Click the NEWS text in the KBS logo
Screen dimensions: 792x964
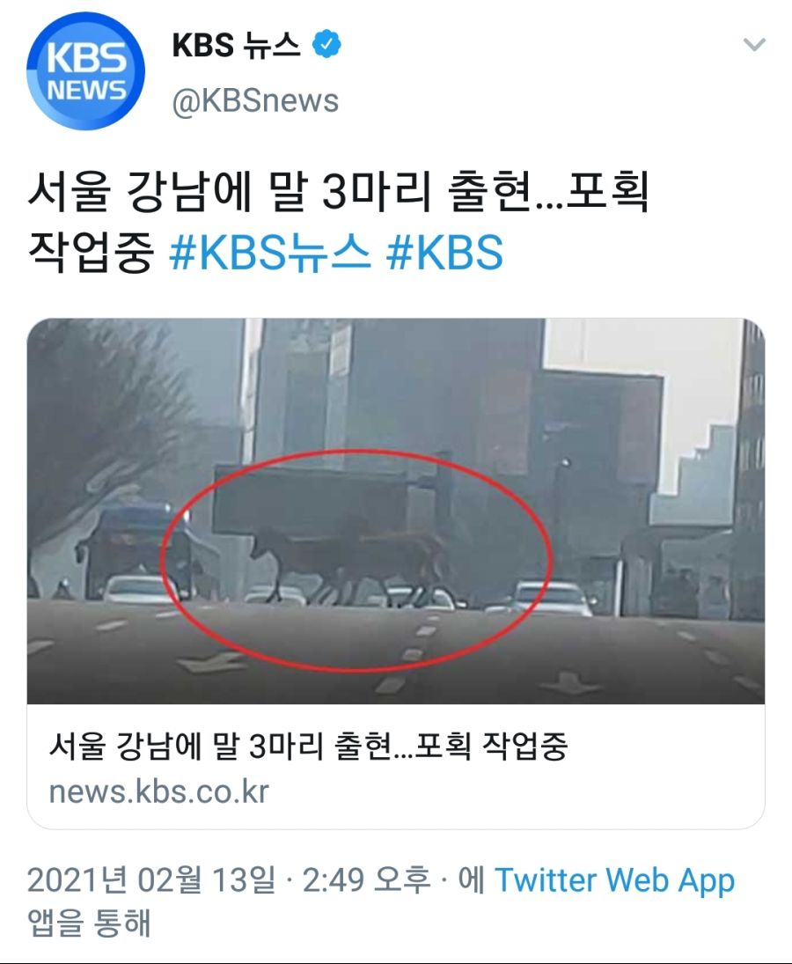pyautogui.click(x=86, y=91)
